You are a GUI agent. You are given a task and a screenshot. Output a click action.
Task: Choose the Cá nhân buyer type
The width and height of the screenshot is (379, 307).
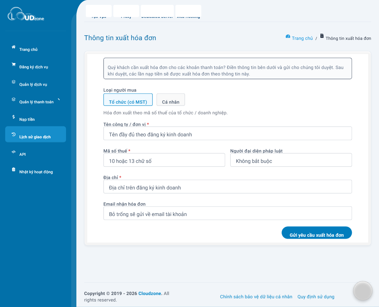[x=171, y=100]
